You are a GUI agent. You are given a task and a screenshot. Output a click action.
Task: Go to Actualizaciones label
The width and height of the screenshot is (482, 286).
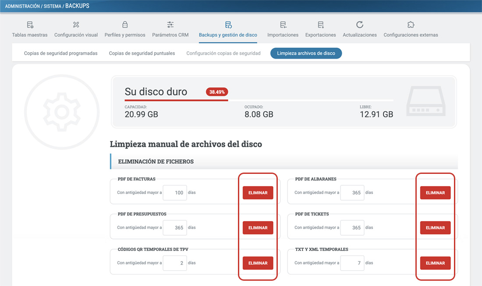point(360,35)
